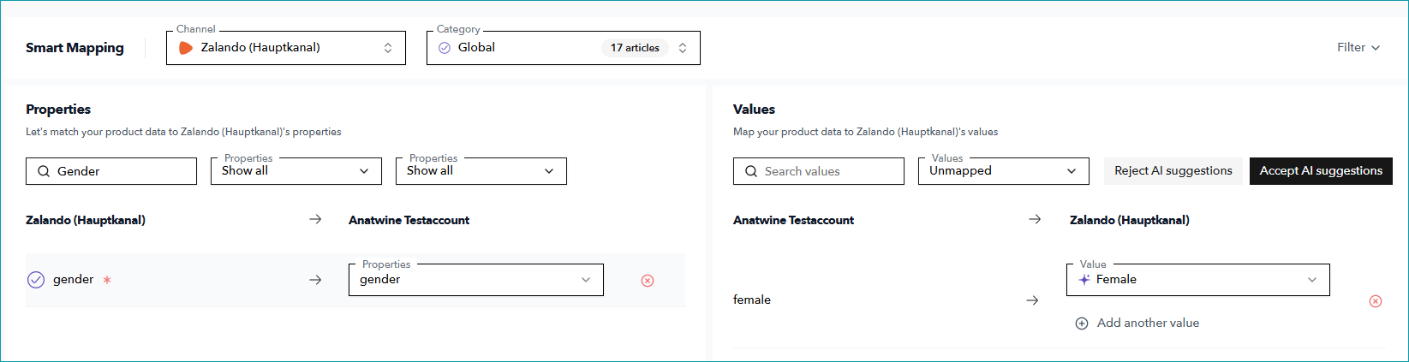Click the plus icon beside Add another value

click(1082, 323)
